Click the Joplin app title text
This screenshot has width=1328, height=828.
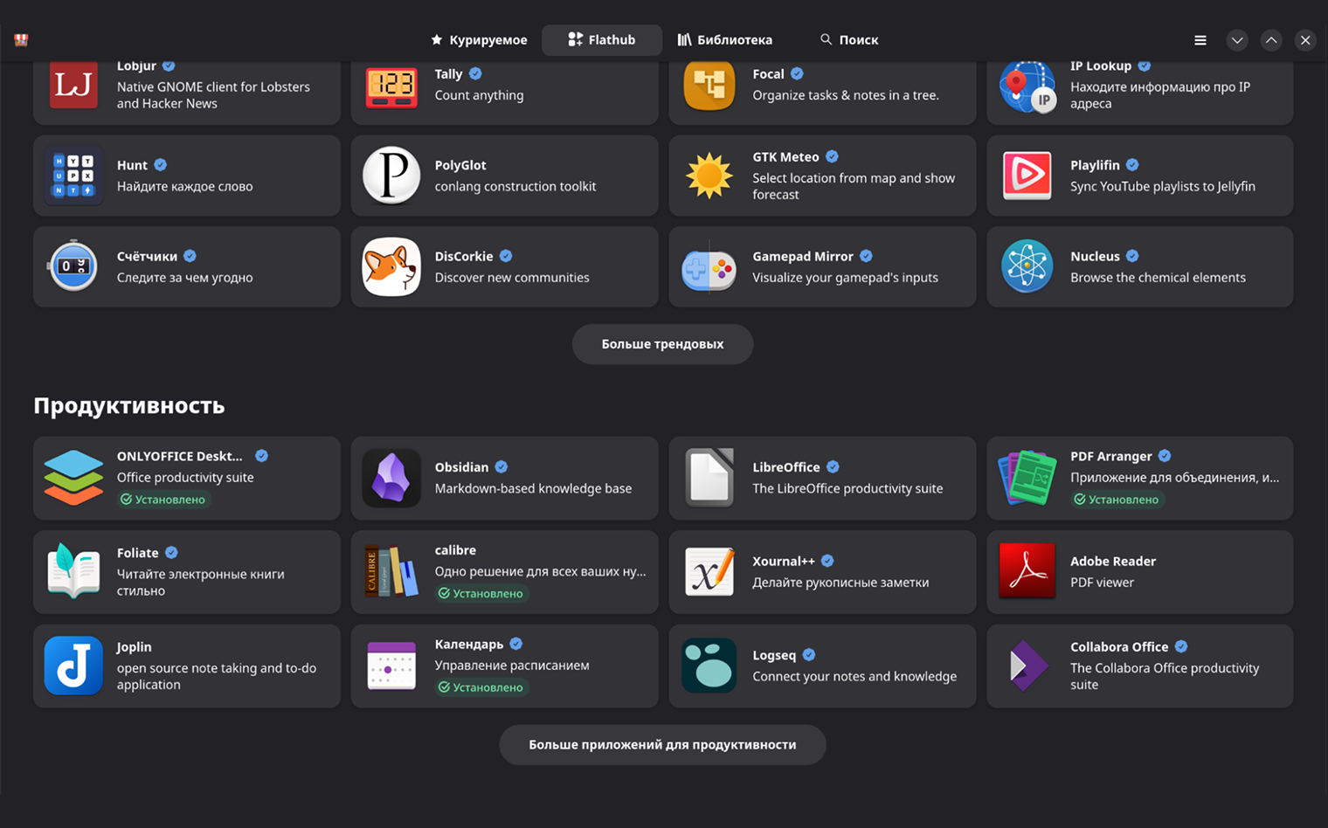click(x=135, y=647)
